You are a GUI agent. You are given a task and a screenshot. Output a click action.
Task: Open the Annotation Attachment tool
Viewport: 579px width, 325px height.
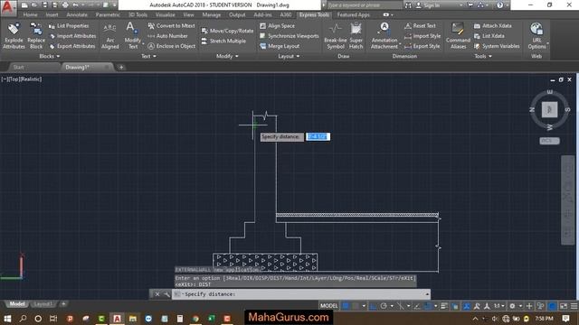[384, 36]
